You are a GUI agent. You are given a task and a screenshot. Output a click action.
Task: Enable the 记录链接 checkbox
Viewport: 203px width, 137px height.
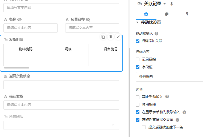pos(138,59)
